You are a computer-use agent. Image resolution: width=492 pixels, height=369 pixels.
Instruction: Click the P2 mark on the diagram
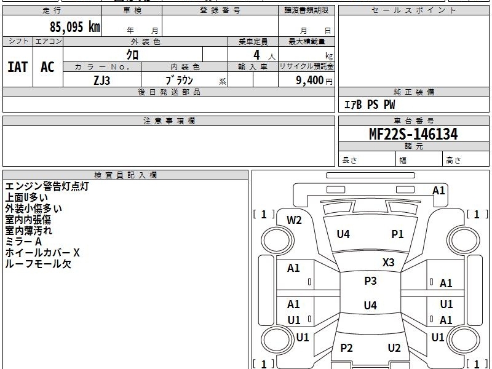point(346,347)
